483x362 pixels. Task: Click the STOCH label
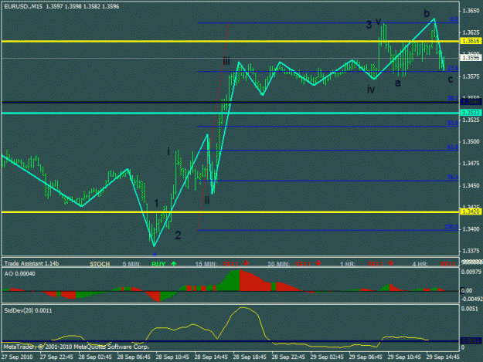click(x=100, y=264)
